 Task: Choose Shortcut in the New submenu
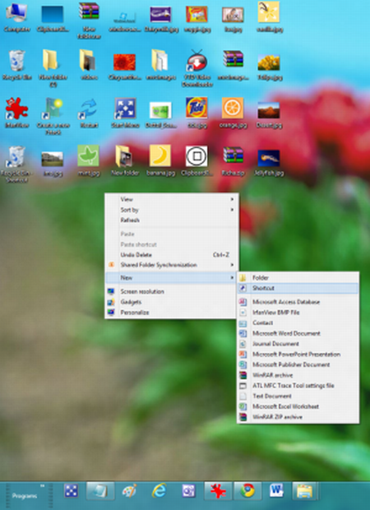(x=298, y=288)
